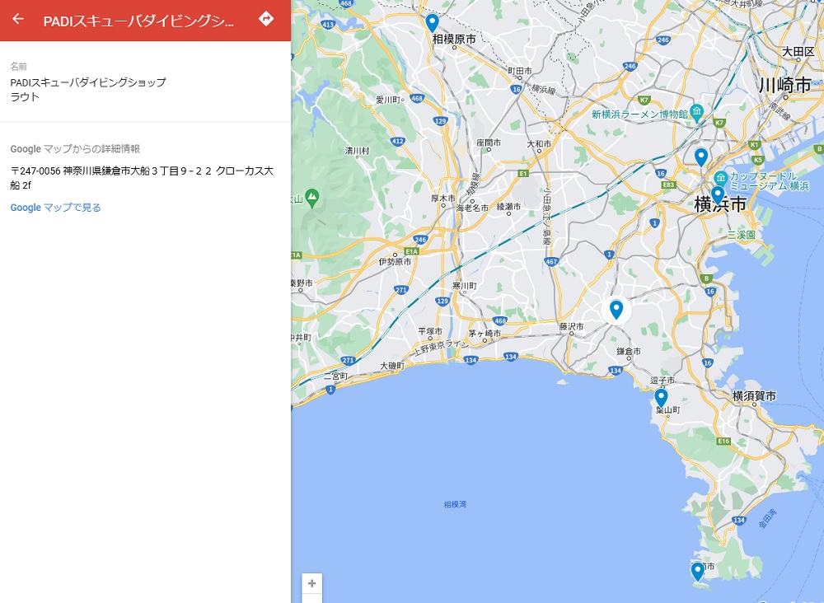
Task: Select the selected pin north of 鎌倉市
Action: point(616,309)
